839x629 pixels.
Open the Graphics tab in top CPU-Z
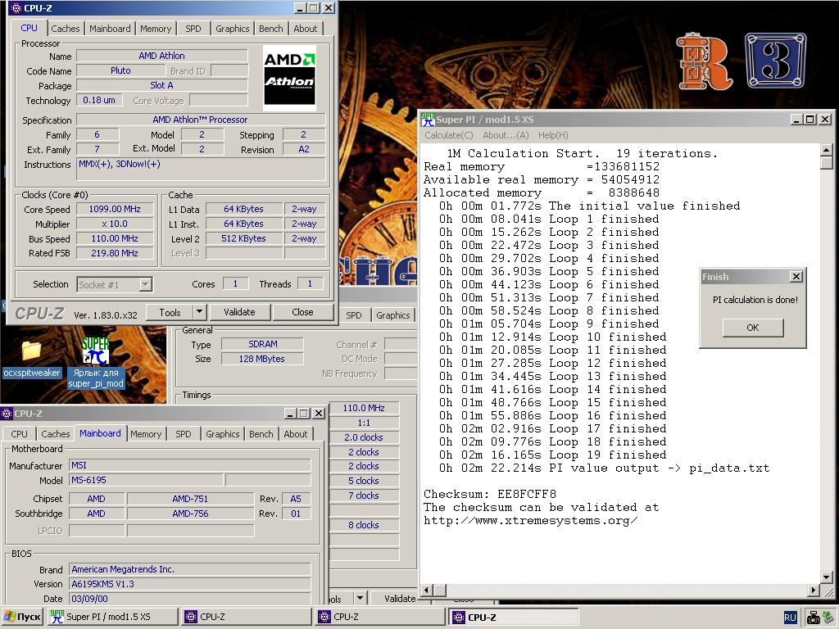coord(232,29)
